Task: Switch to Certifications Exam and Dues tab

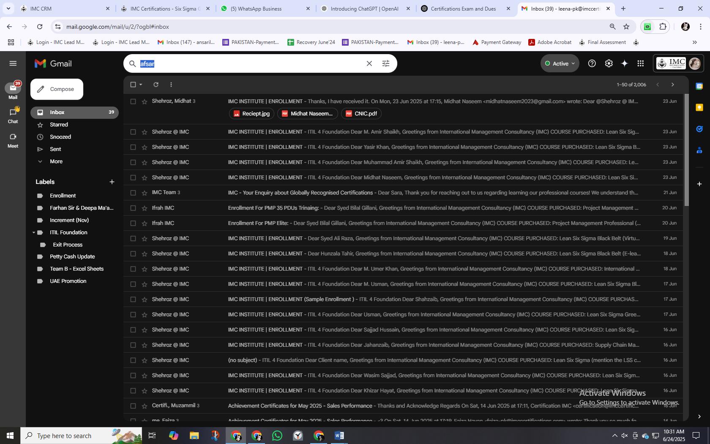Action: coord(466,8)
